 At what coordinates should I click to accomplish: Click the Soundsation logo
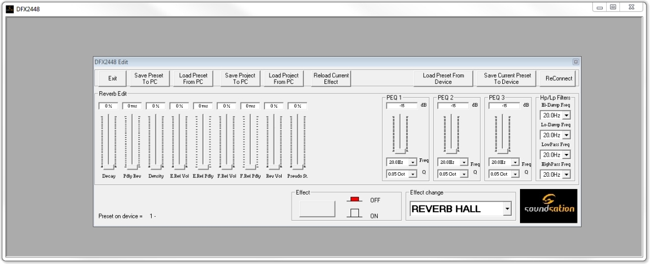(x=548, y=206)
